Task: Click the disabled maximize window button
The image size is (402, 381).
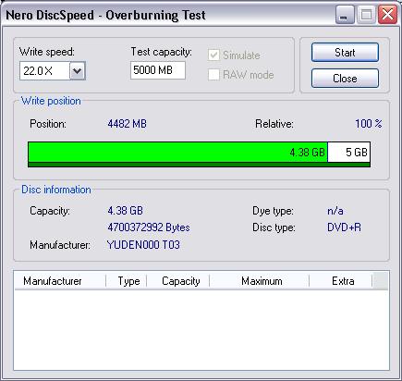Action: (366, 15)
